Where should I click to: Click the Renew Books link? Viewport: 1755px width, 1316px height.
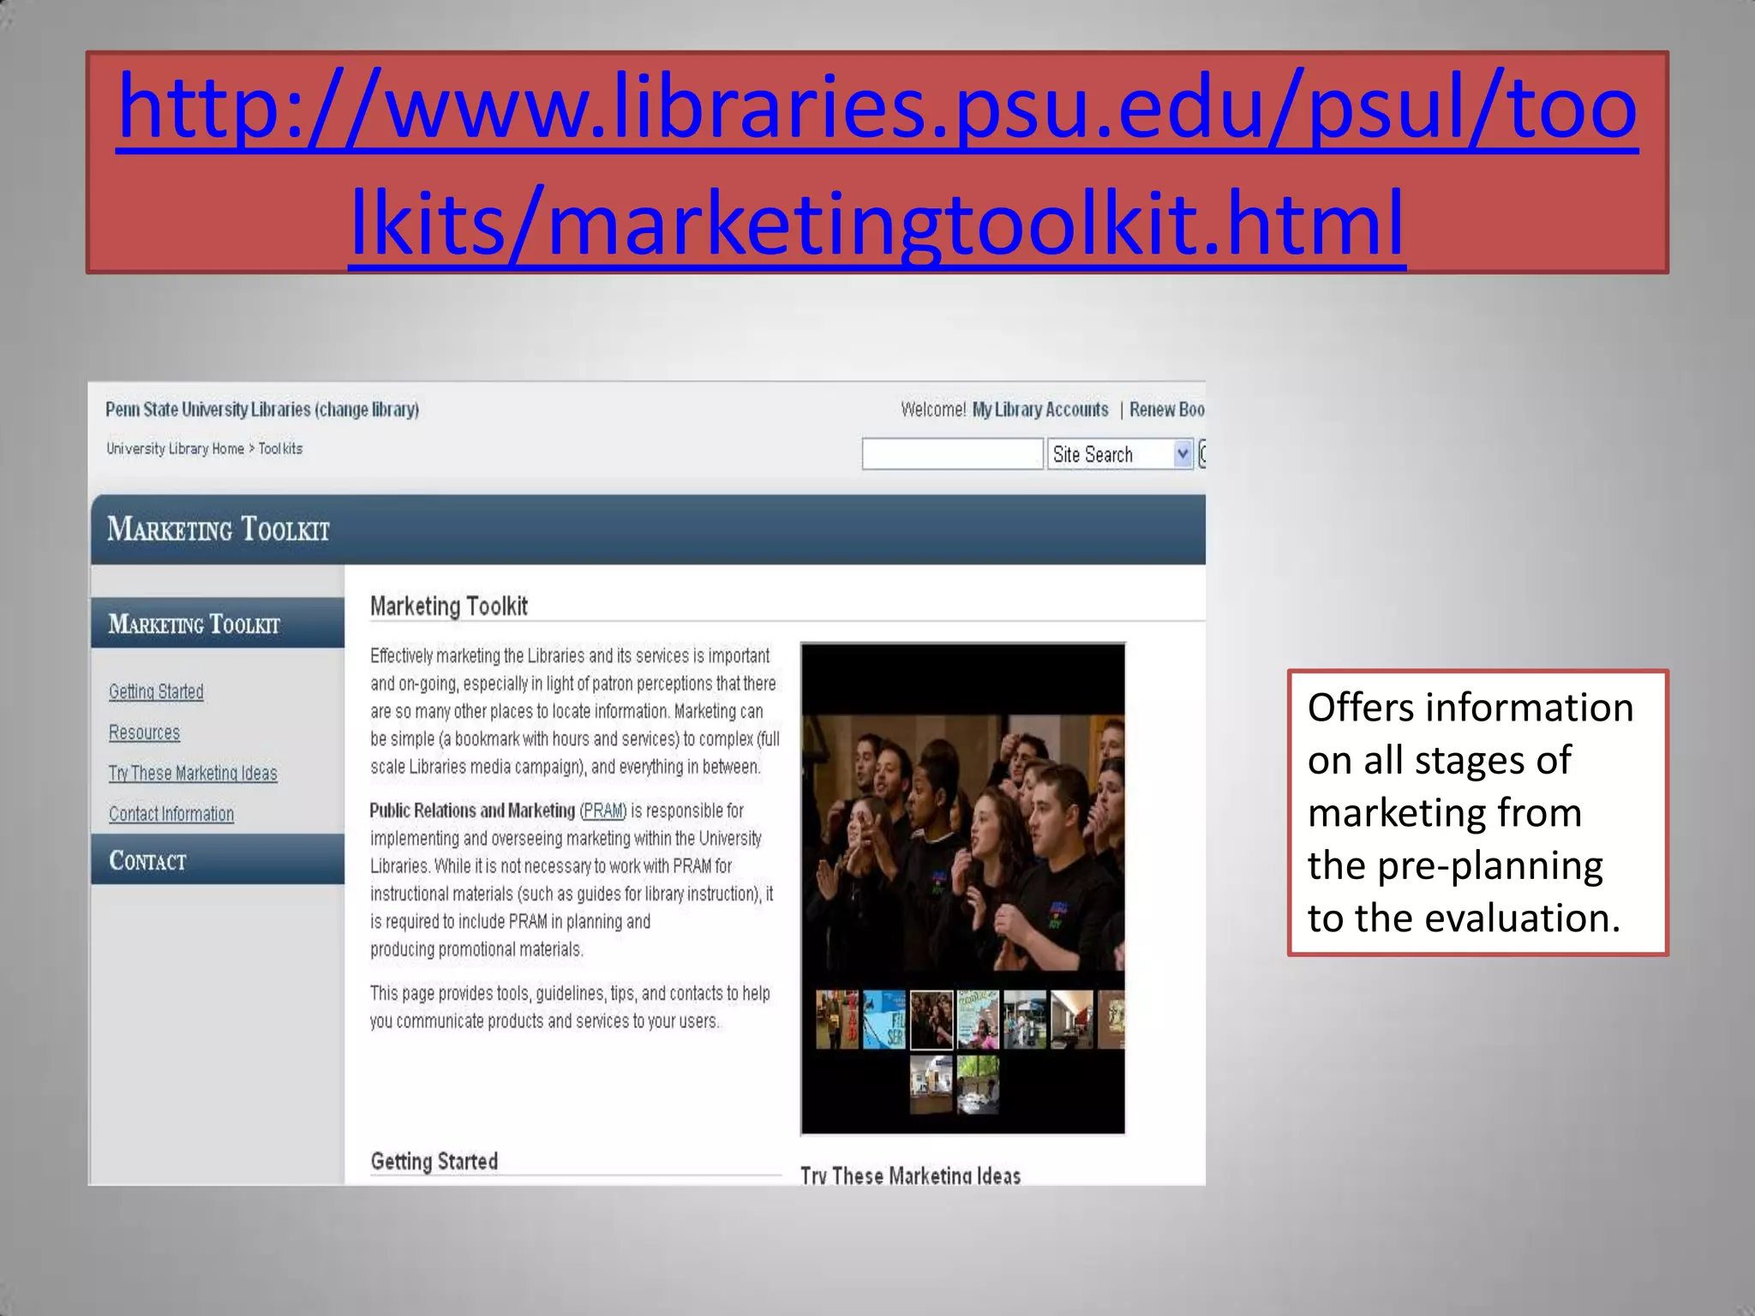point(1166,410)
